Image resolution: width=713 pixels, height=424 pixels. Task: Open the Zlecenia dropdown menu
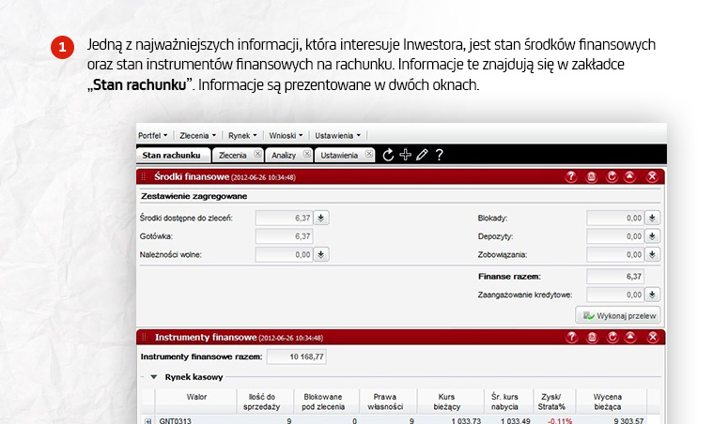(x=198, y=135)
